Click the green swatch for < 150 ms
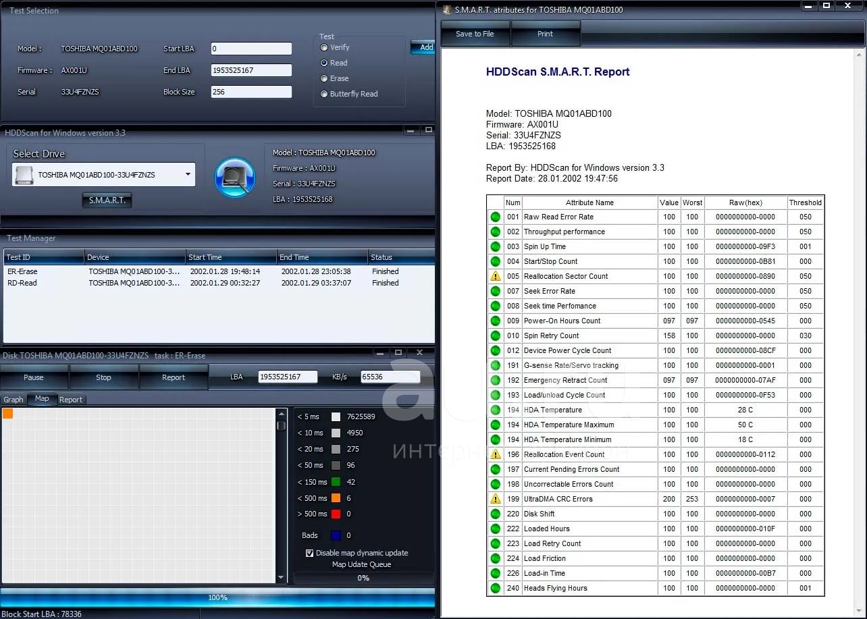 click(x=336, y=482)
